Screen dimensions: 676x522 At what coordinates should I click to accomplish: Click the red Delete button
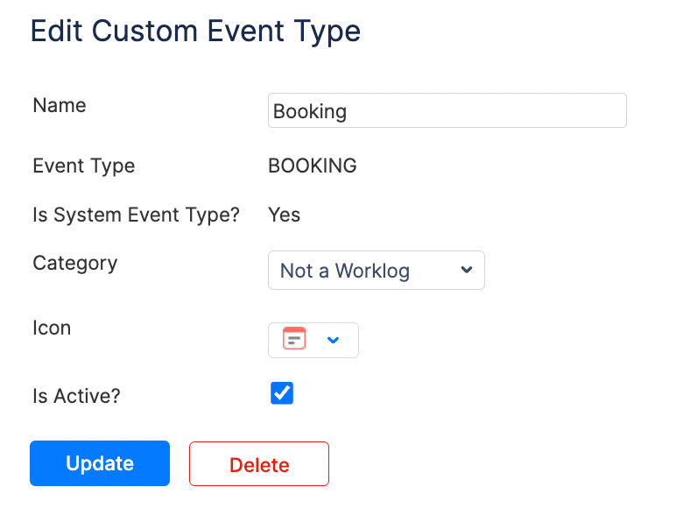[x=258, y=464]
